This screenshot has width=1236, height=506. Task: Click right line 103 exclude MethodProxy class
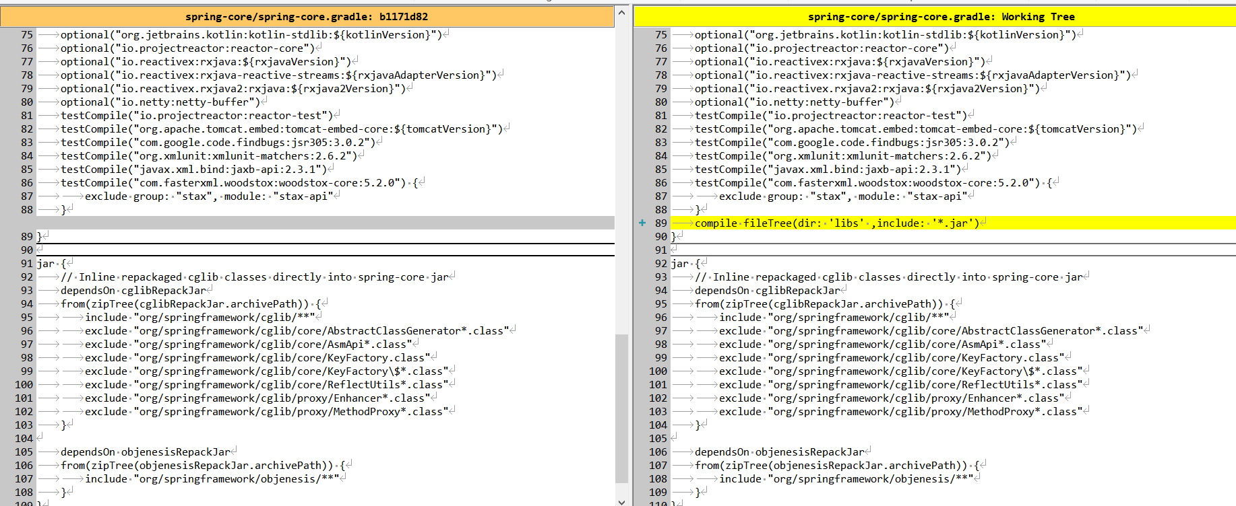pyautogui.click(x=901, y=412)
